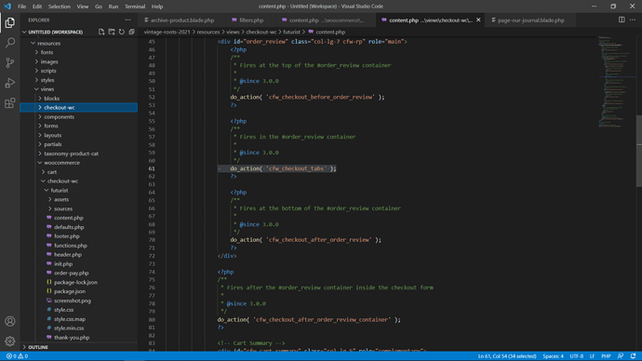642x361 pixels.
Task: Expand the styles folder
Action: (x=47, y=80)
